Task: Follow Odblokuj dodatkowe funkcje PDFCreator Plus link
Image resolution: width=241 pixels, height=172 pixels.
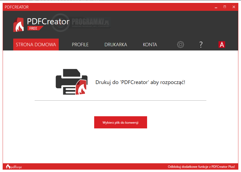Action: click(201, 167)
